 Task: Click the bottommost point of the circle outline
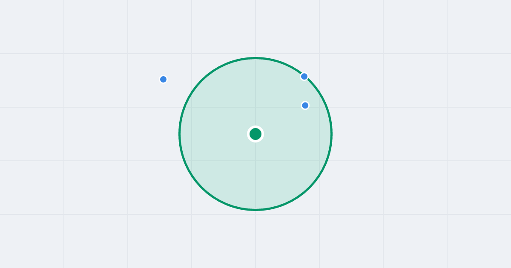255,210
